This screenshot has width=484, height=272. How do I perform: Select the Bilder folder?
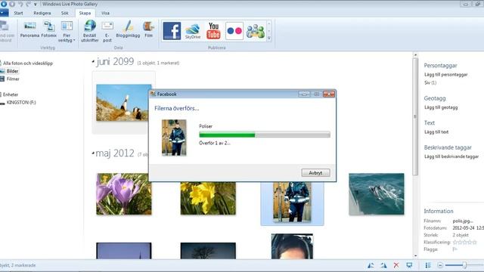coord(12,71)
